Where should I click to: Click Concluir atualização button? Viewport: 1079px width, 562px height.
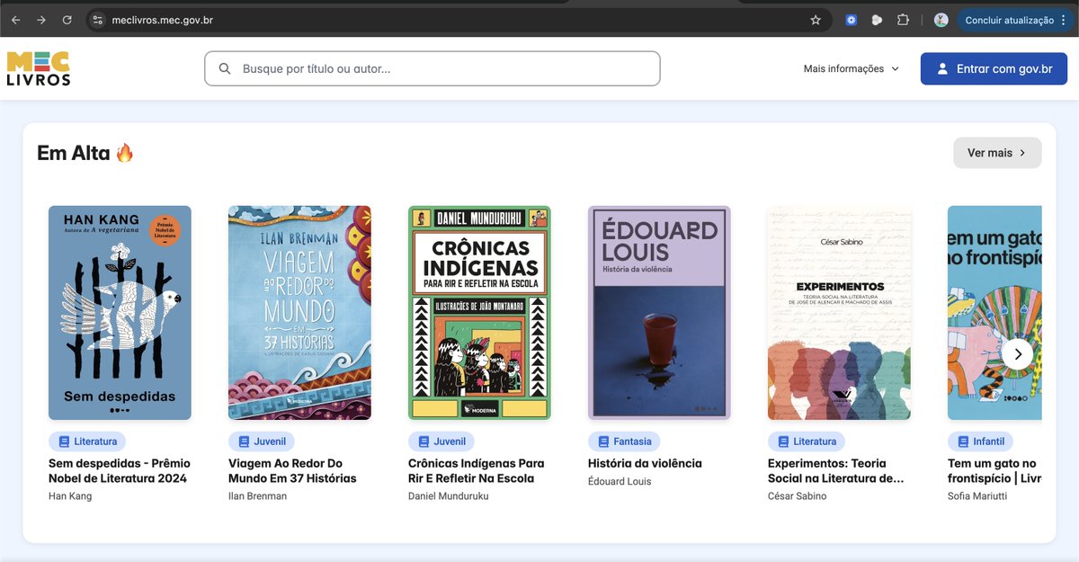[1015, 20]
